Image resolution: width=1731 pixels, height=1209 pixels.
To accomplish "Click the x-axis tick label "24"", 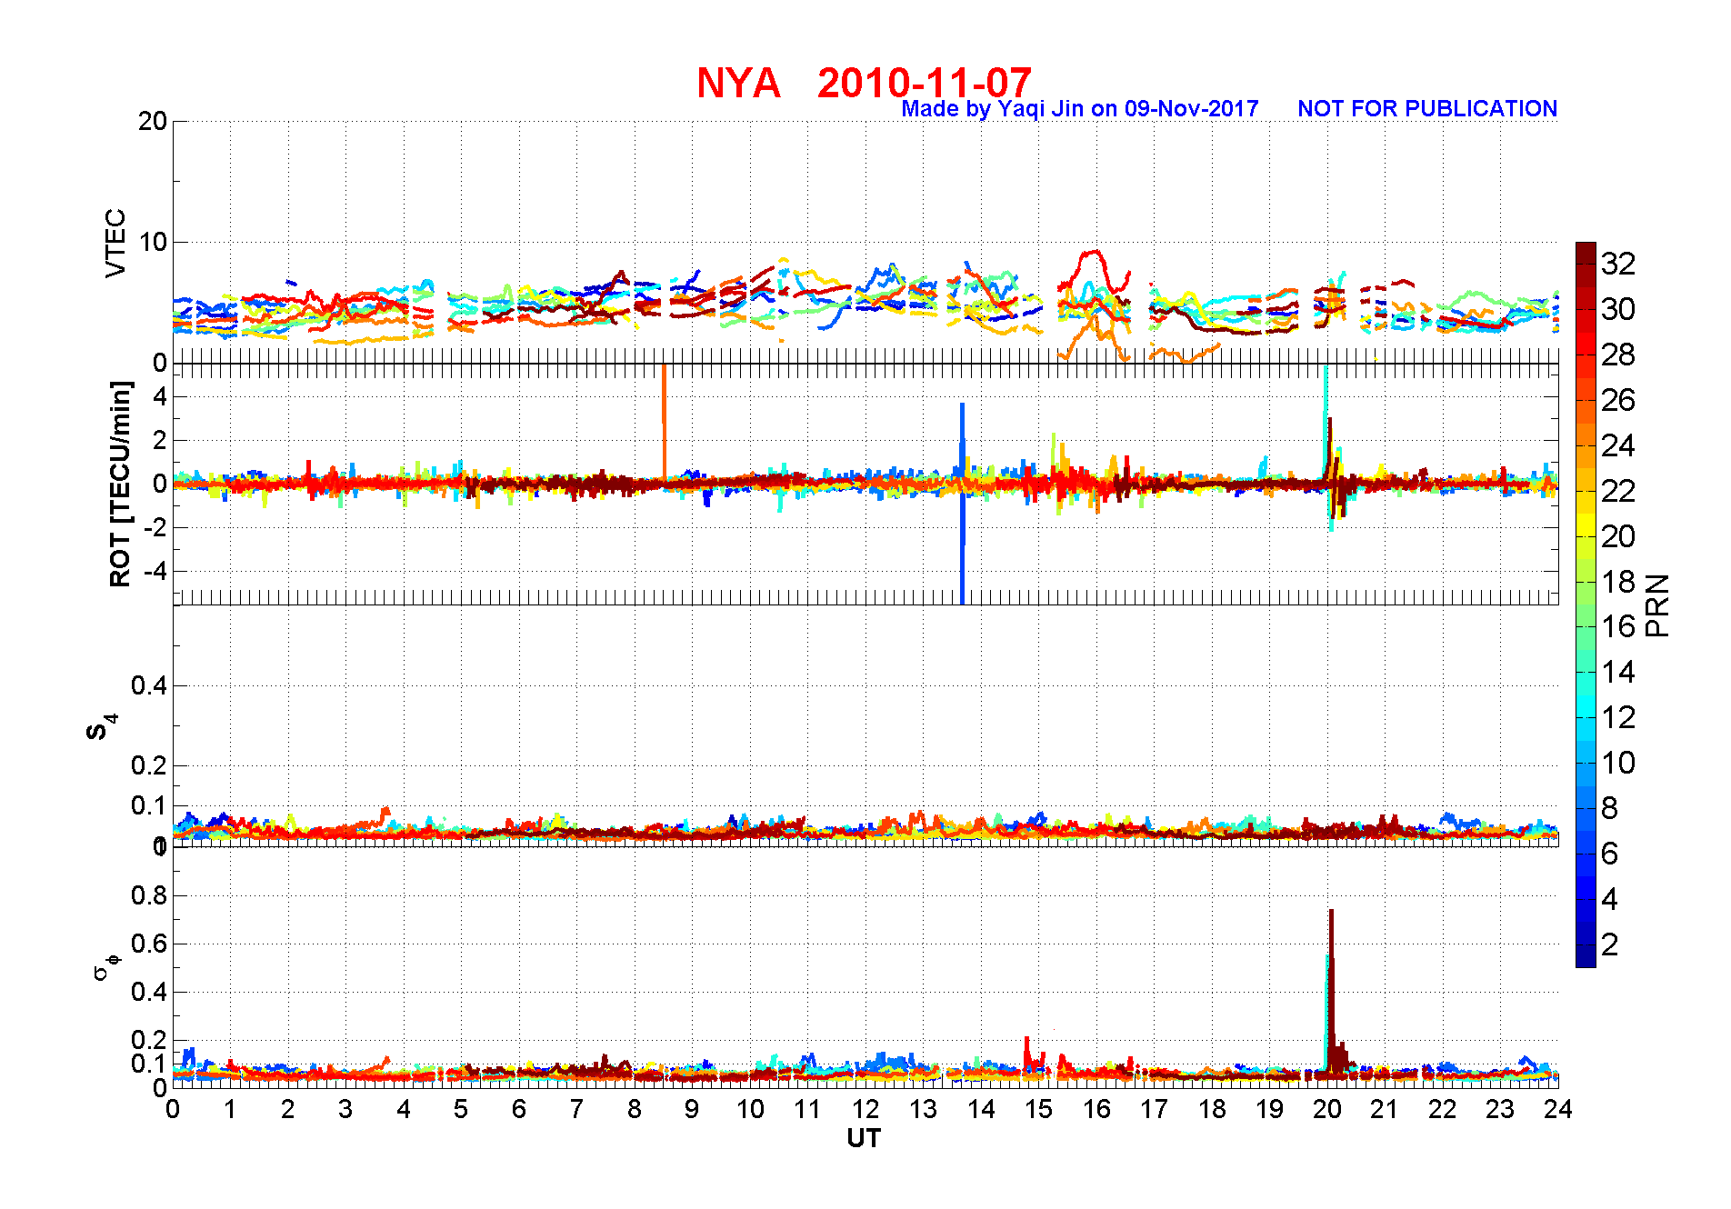I will pyautogui.click(x=1557, y=1109).
